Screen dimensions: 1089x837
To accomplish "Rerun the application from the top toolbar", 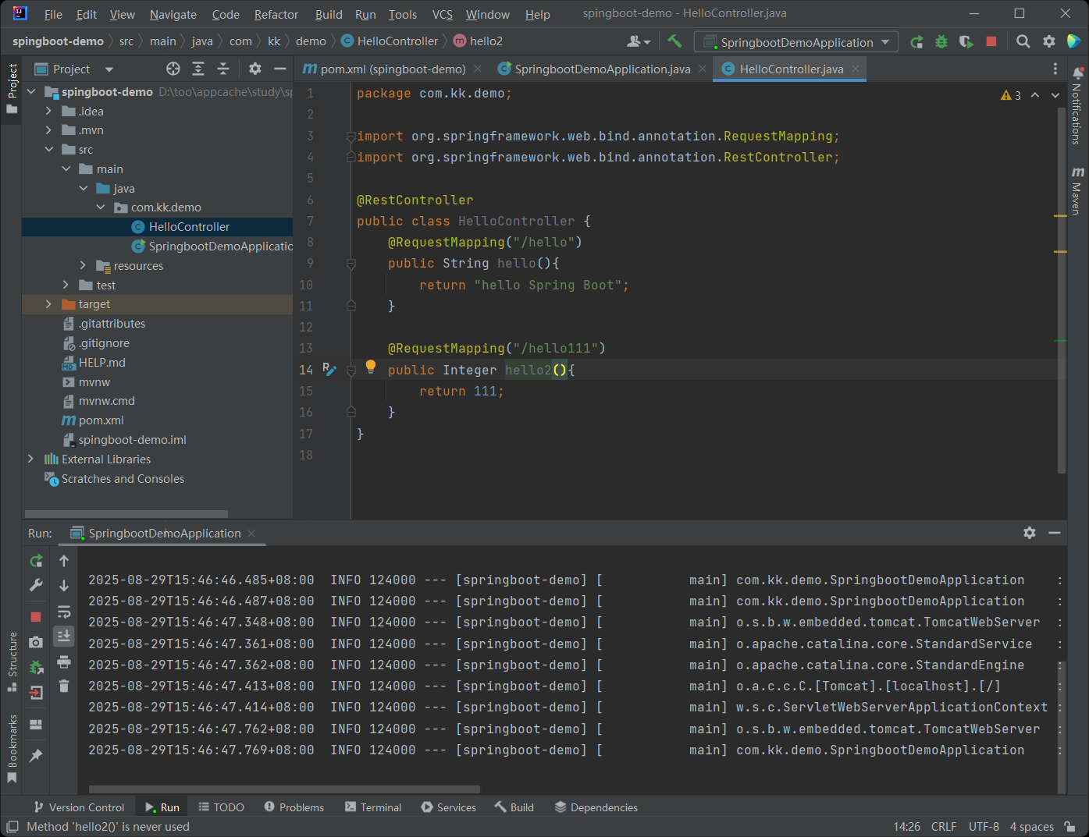I will pyautogui.click(x=916, y=42).
